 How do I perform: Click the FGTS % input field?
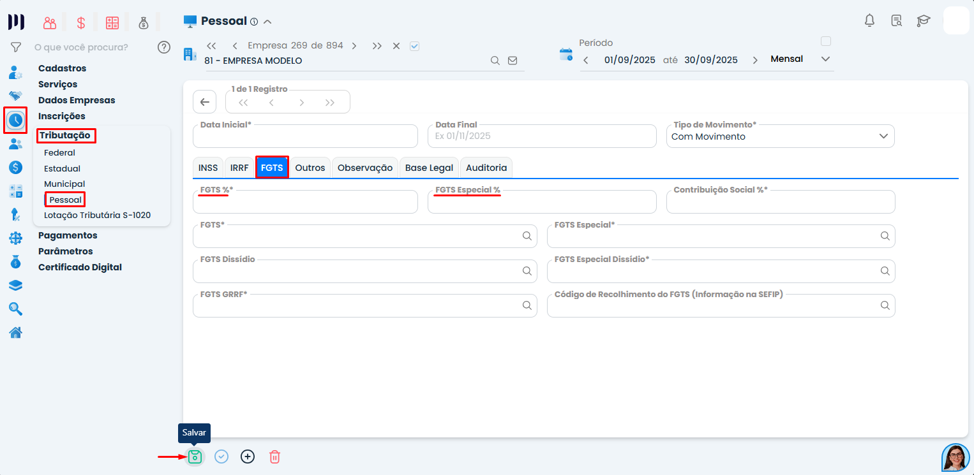tap(305, 203)
